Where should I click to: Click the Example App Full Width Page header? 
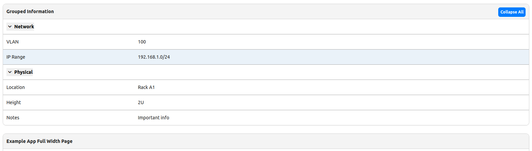pos(39,141)
